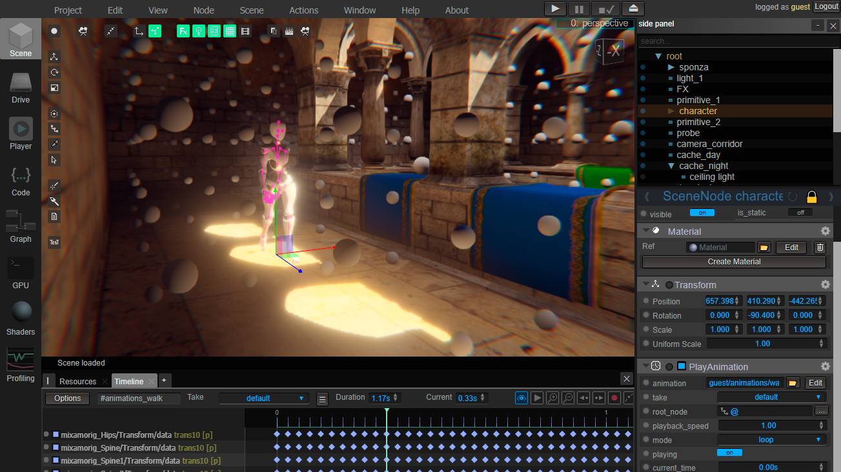The image size is (841, 472).
Task: Click the Create Material button
Action: pyautogui.click(x=734, y=262)
